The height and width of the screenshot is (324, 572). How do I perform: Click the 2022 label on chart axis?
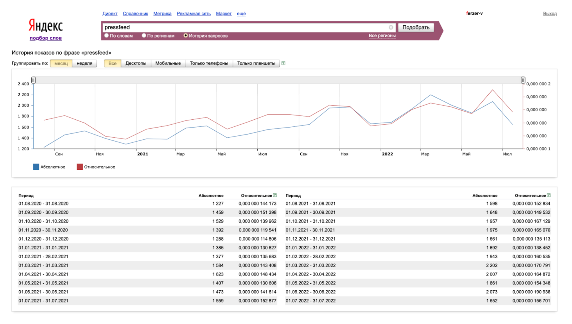[x=387, y=154]
